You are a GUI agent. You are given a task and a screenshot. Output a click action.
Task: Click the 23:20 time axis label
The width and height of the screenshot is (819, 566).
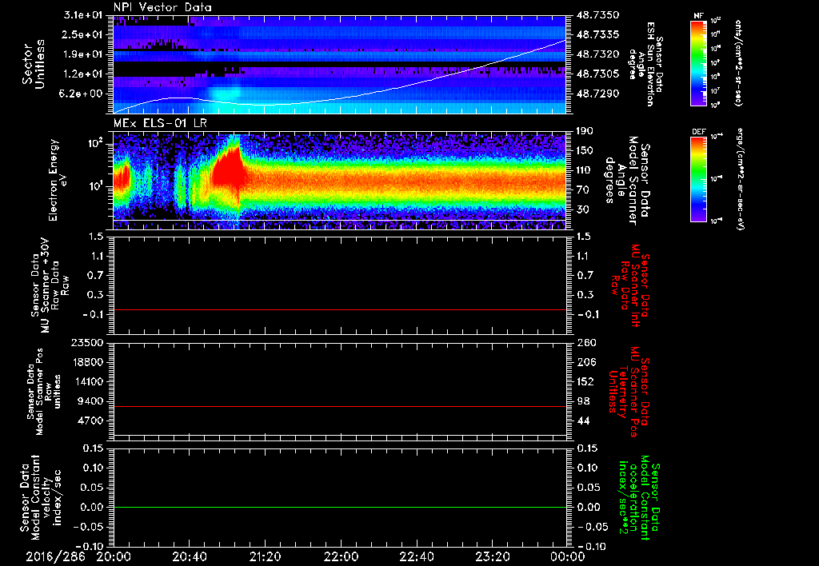click(x=493, y=556)
